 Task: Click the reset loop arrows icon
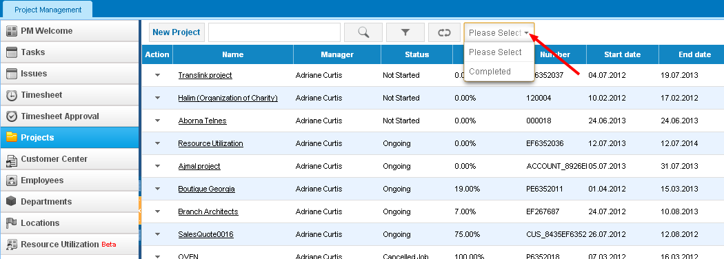click(444, 32)
